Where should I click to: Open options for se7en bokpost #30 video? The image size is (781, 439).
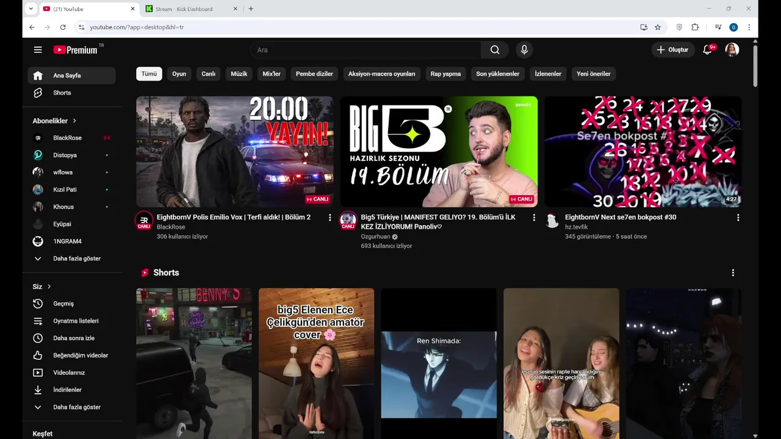click(738, 217)
